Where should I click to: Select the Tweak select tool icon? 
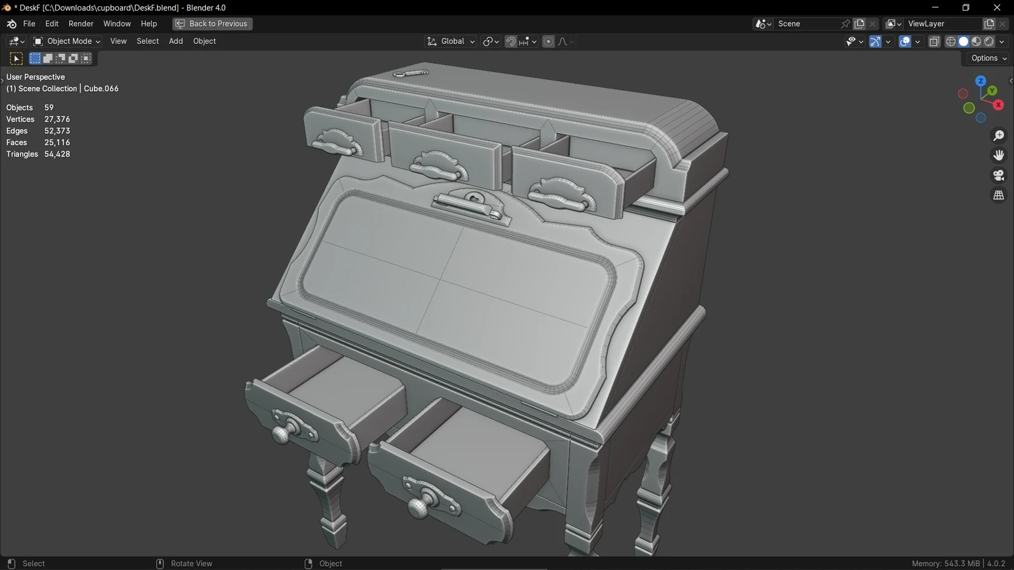pos(16,59)
